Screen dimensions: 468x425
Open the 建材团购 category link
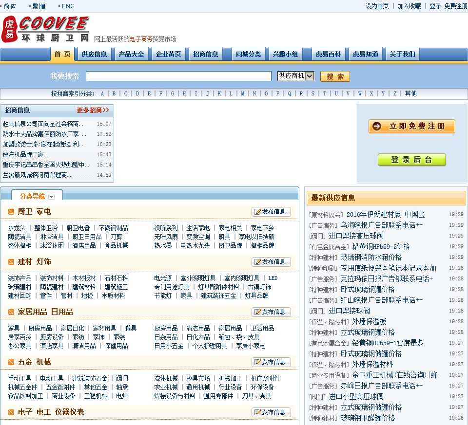19,296
